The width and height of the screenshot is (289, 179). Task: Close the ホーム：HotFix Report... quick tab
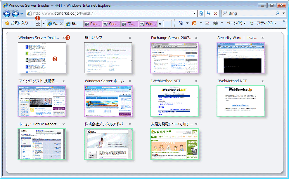click(63, 124)
